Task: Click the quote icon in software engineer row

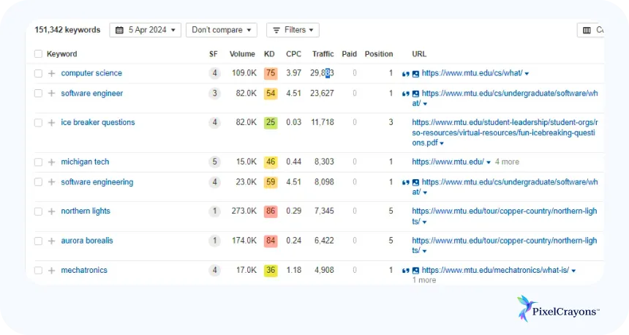Action: [406, 94]
